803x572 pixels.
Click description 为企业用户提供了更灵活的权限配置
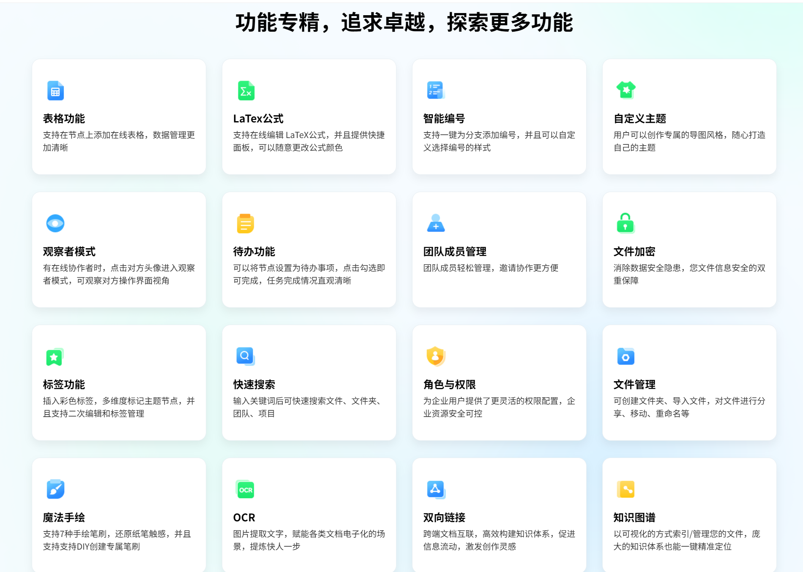491,401
